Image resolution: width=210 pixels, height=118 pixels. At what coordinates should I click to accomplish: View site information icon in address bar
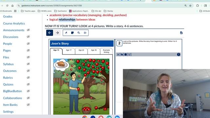click(19, 6)
